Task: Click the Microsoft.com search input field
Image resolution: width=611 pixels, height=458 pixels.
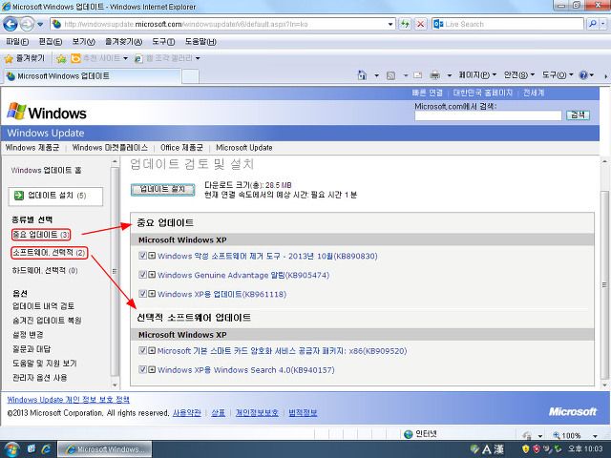Action: point(488,115)
